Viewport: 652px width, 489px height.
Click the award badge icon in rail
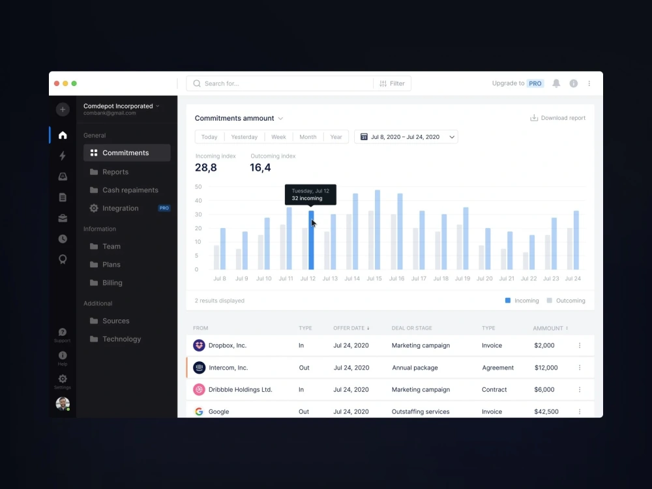point(63,259)
